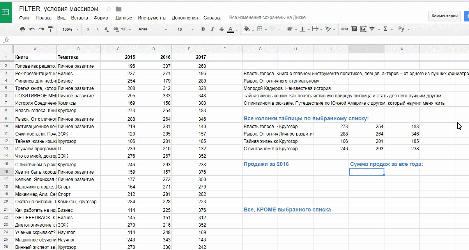Open fill color picker

tap(248, 29)
